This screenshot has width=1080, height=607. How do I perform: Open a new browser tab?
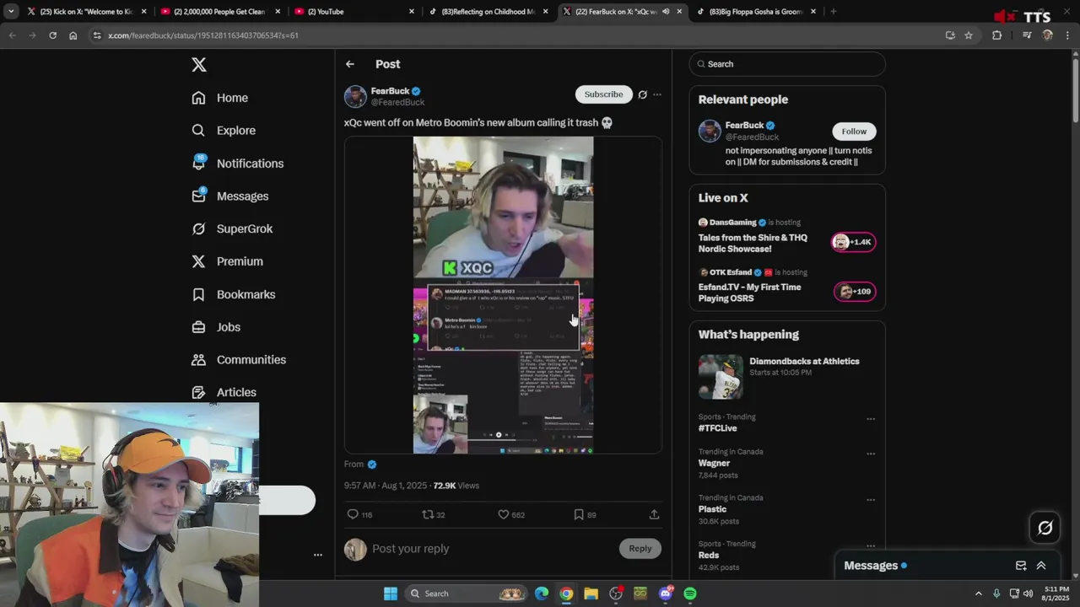point(834,12)
